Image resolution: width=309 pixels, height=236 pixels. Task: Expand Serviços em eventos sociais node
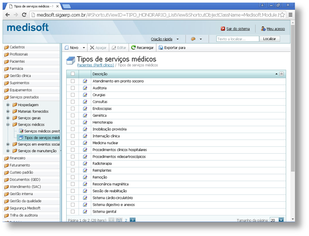coord(8,144)
